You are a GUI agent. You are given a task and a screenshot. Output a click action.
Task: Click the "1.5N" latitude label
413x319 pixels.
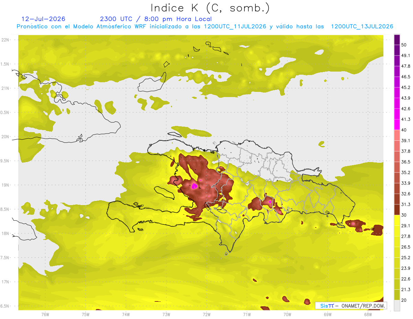(x=5, y=64)
